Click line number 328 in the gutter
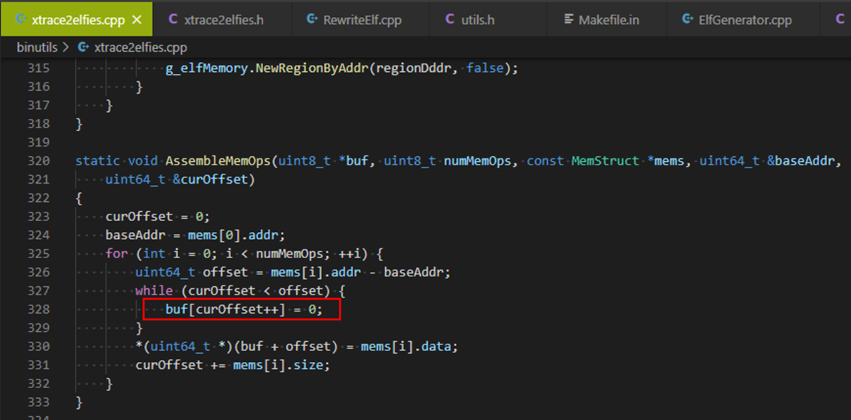 click(x=38, y=309)
